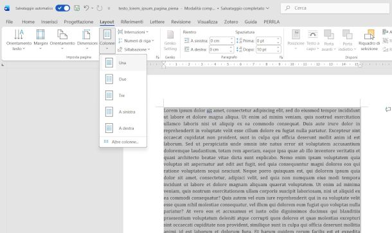Open the Revisione tab
This screenshot has height=233, width=392.
(181, 22)
